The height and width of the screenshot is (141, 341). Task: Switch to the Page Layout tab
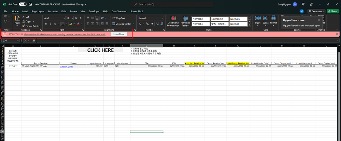coord(38,11)
